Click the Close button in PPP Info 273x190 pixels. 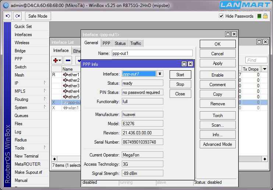(180, 94)
